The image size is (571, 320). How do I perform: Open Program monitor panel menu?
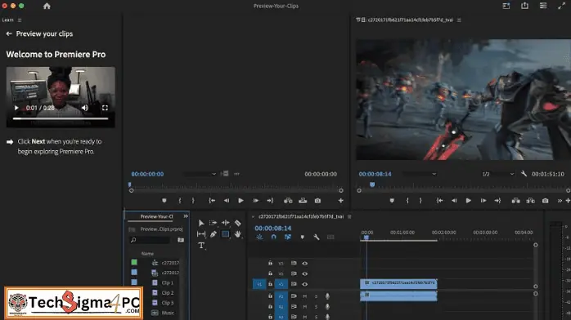coord(459,20)
